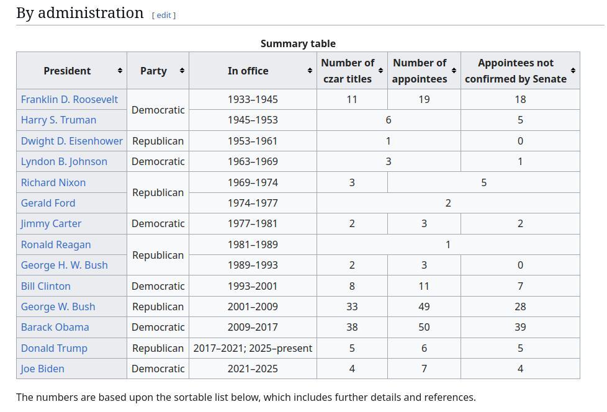Click Donald Trump's Republican party cell

(158, 348)
